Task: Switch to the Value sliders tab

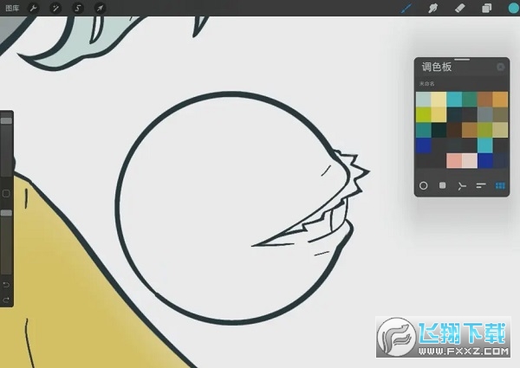Action: coord(481,185)
